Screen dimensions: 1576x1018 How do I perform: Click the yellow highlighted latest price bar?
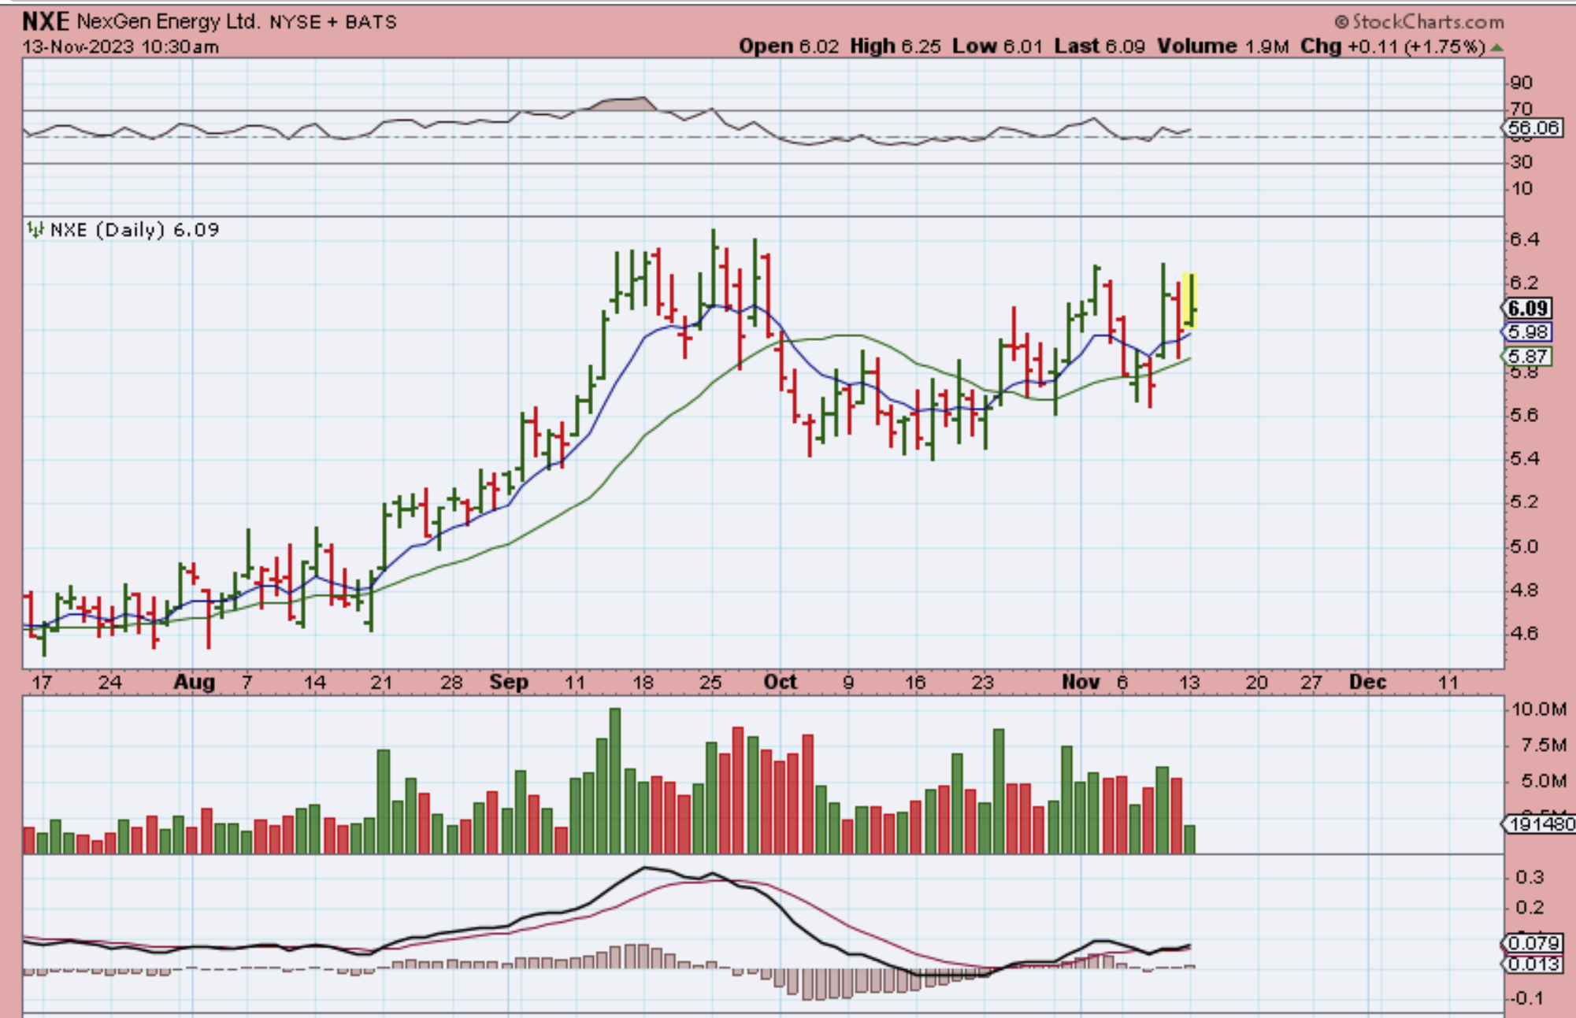[x=1190, y=299]
